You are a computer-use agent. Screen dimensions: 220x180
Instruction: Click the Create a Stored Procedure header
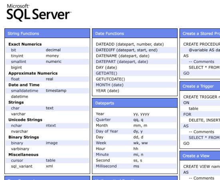click(x=200, y=33)
